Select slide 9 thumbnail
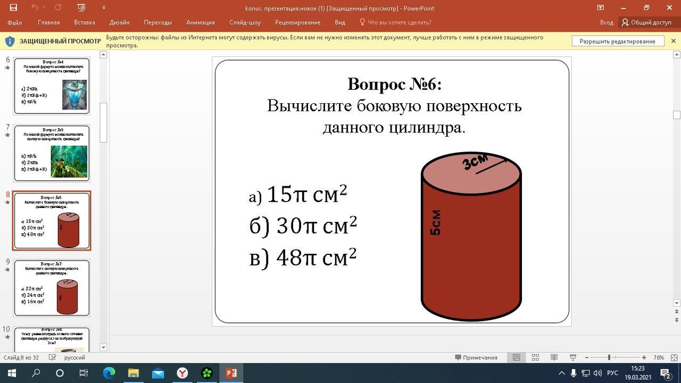This screenshot has width=681, height=383. click(x=52, y=288)
